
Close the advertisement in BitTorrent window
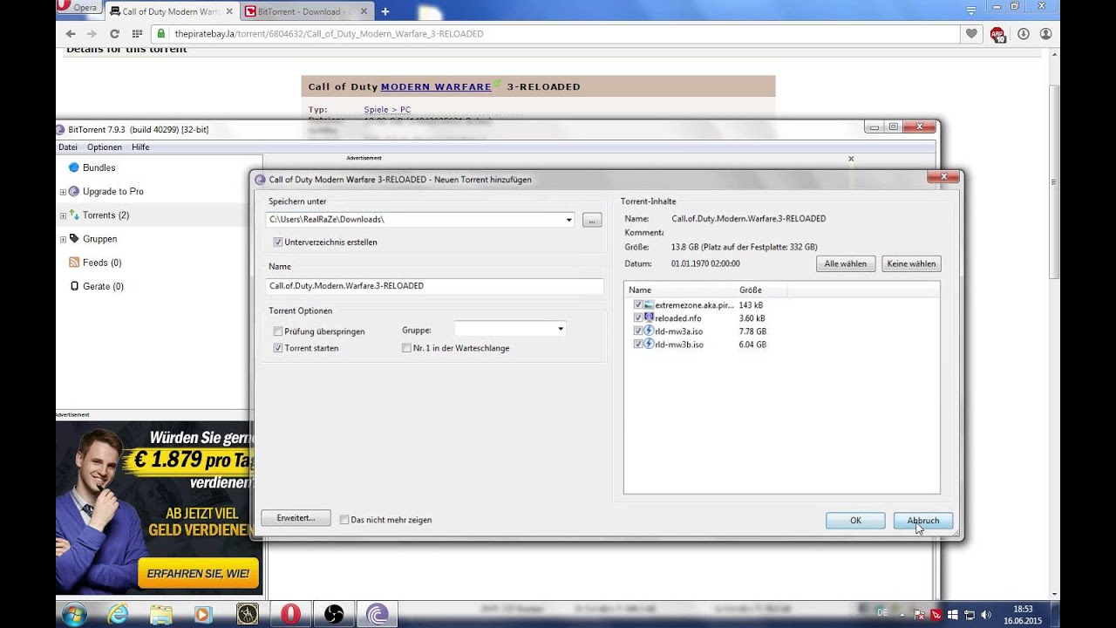tap(851, 159)
